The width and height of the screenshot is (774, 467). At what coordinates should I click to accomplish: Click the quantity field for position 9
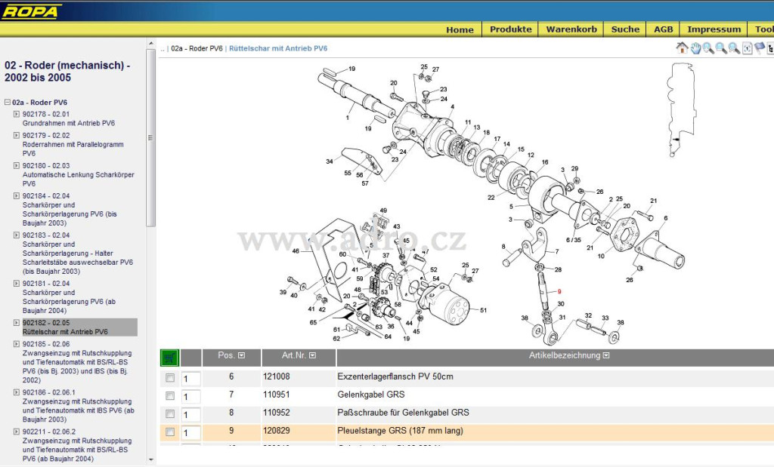pos(190,433)
